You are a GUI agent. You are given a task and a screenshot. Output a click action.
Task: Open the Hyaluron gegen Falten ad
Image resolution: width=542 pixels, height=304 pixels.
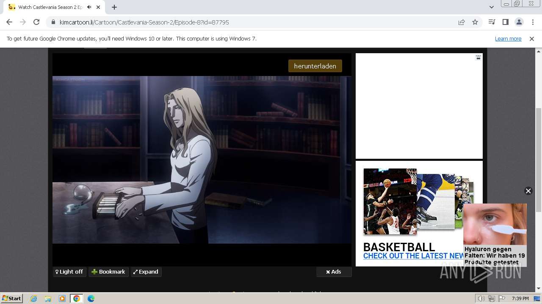[495, 235]
